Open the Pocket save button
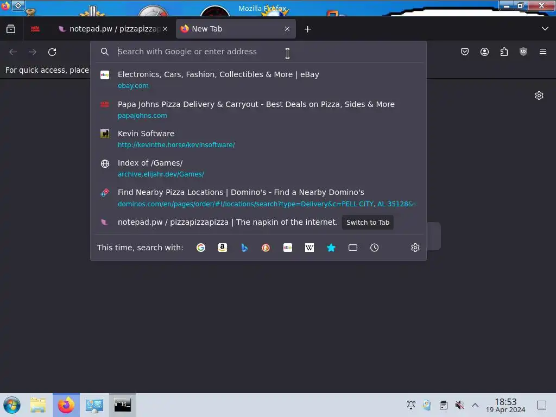The width and height of the screenshot is (556, 417). point(465,52)
